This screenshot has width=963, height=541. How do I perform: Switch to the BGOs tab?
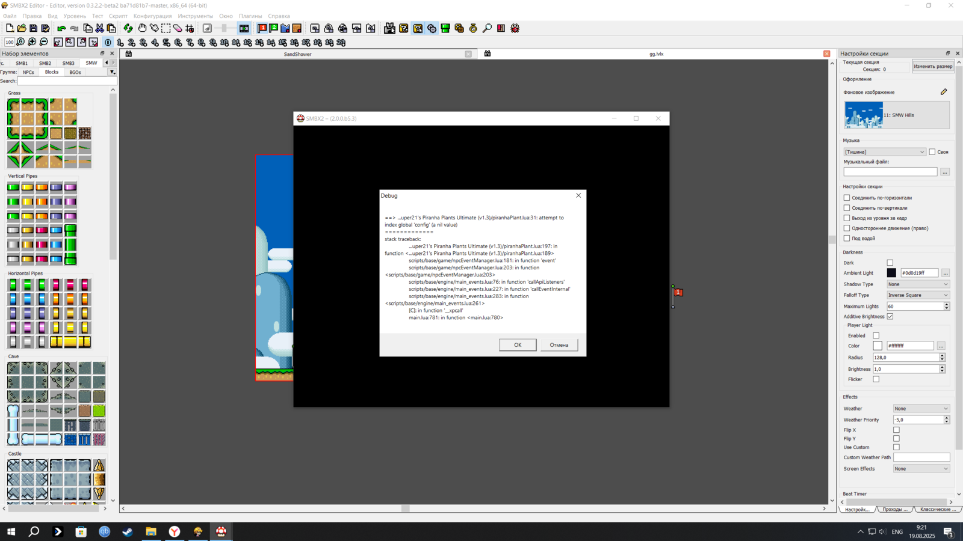tap(75, 72)
